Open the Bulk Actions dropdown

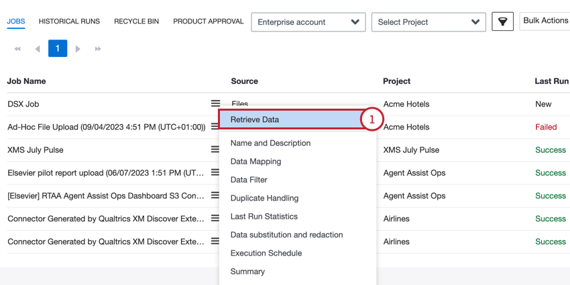coord(545,21)
